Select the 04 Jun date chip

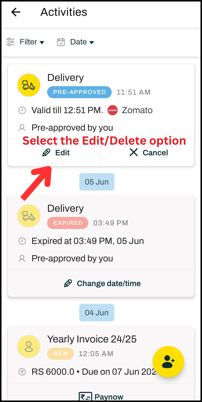(97, 312)
